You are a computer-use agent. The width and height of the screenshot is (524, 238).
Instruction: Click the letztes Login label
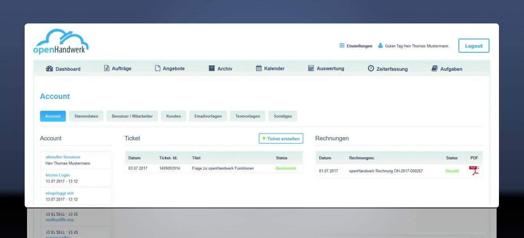(x=58, y=175)
